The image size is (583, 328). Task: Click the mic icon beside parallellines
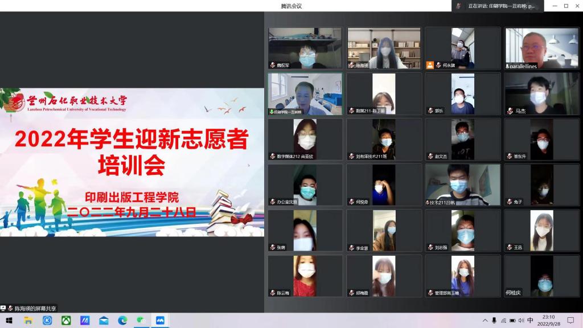(x=507, y=65)
